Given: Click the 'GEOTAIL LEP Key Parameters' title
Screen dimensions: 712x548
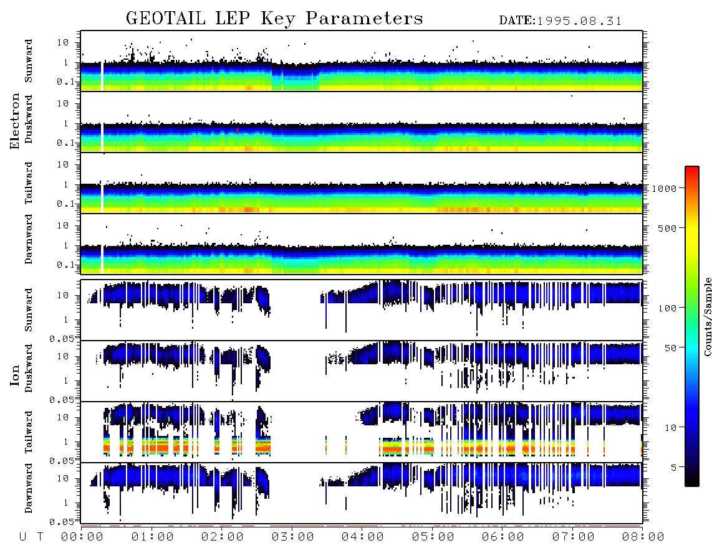Looking at the screenshot, I should click(274, 19).
